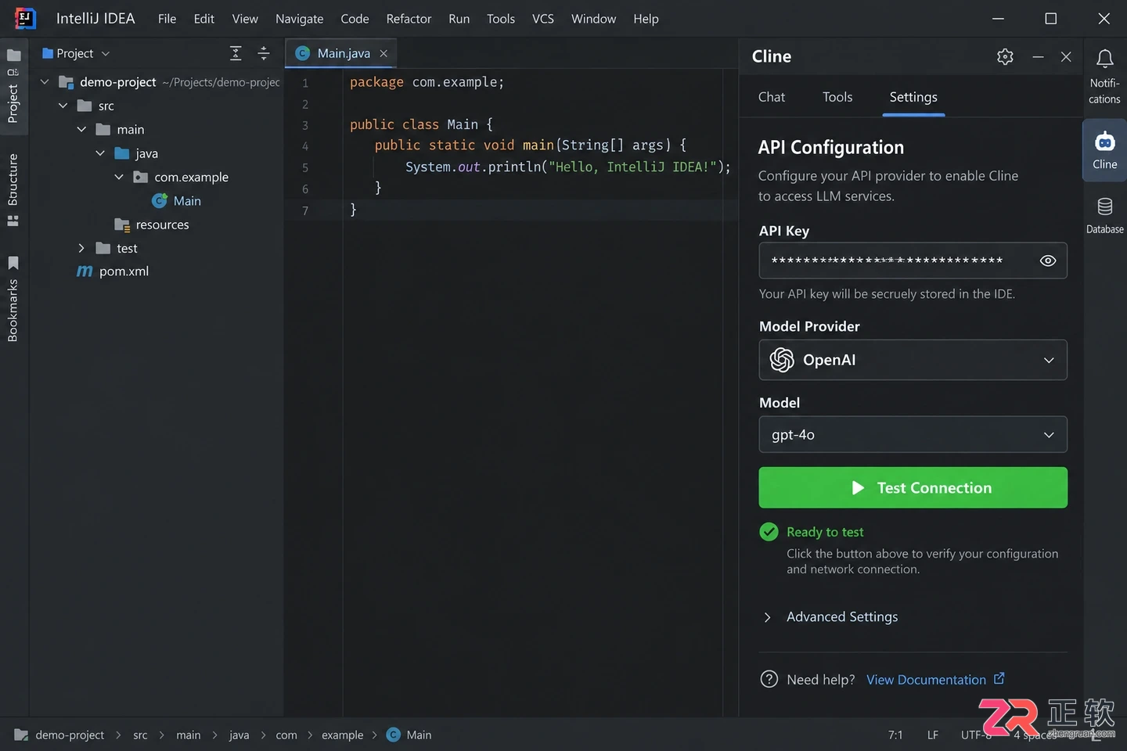Screen dimensions: 1127x751
Task: Click the println code line in editor
Action: pos(567,167)
